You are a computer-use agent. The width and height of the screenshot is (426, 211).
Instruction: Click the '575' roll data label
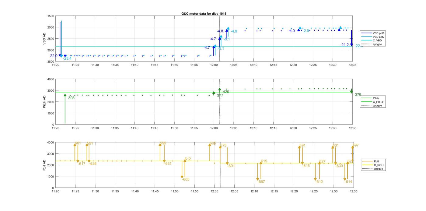click(x=223, y=146)
